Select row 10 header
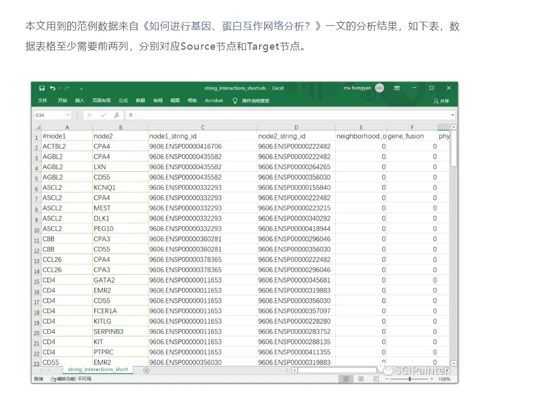The image size is (551, 399). pos(37,229)
